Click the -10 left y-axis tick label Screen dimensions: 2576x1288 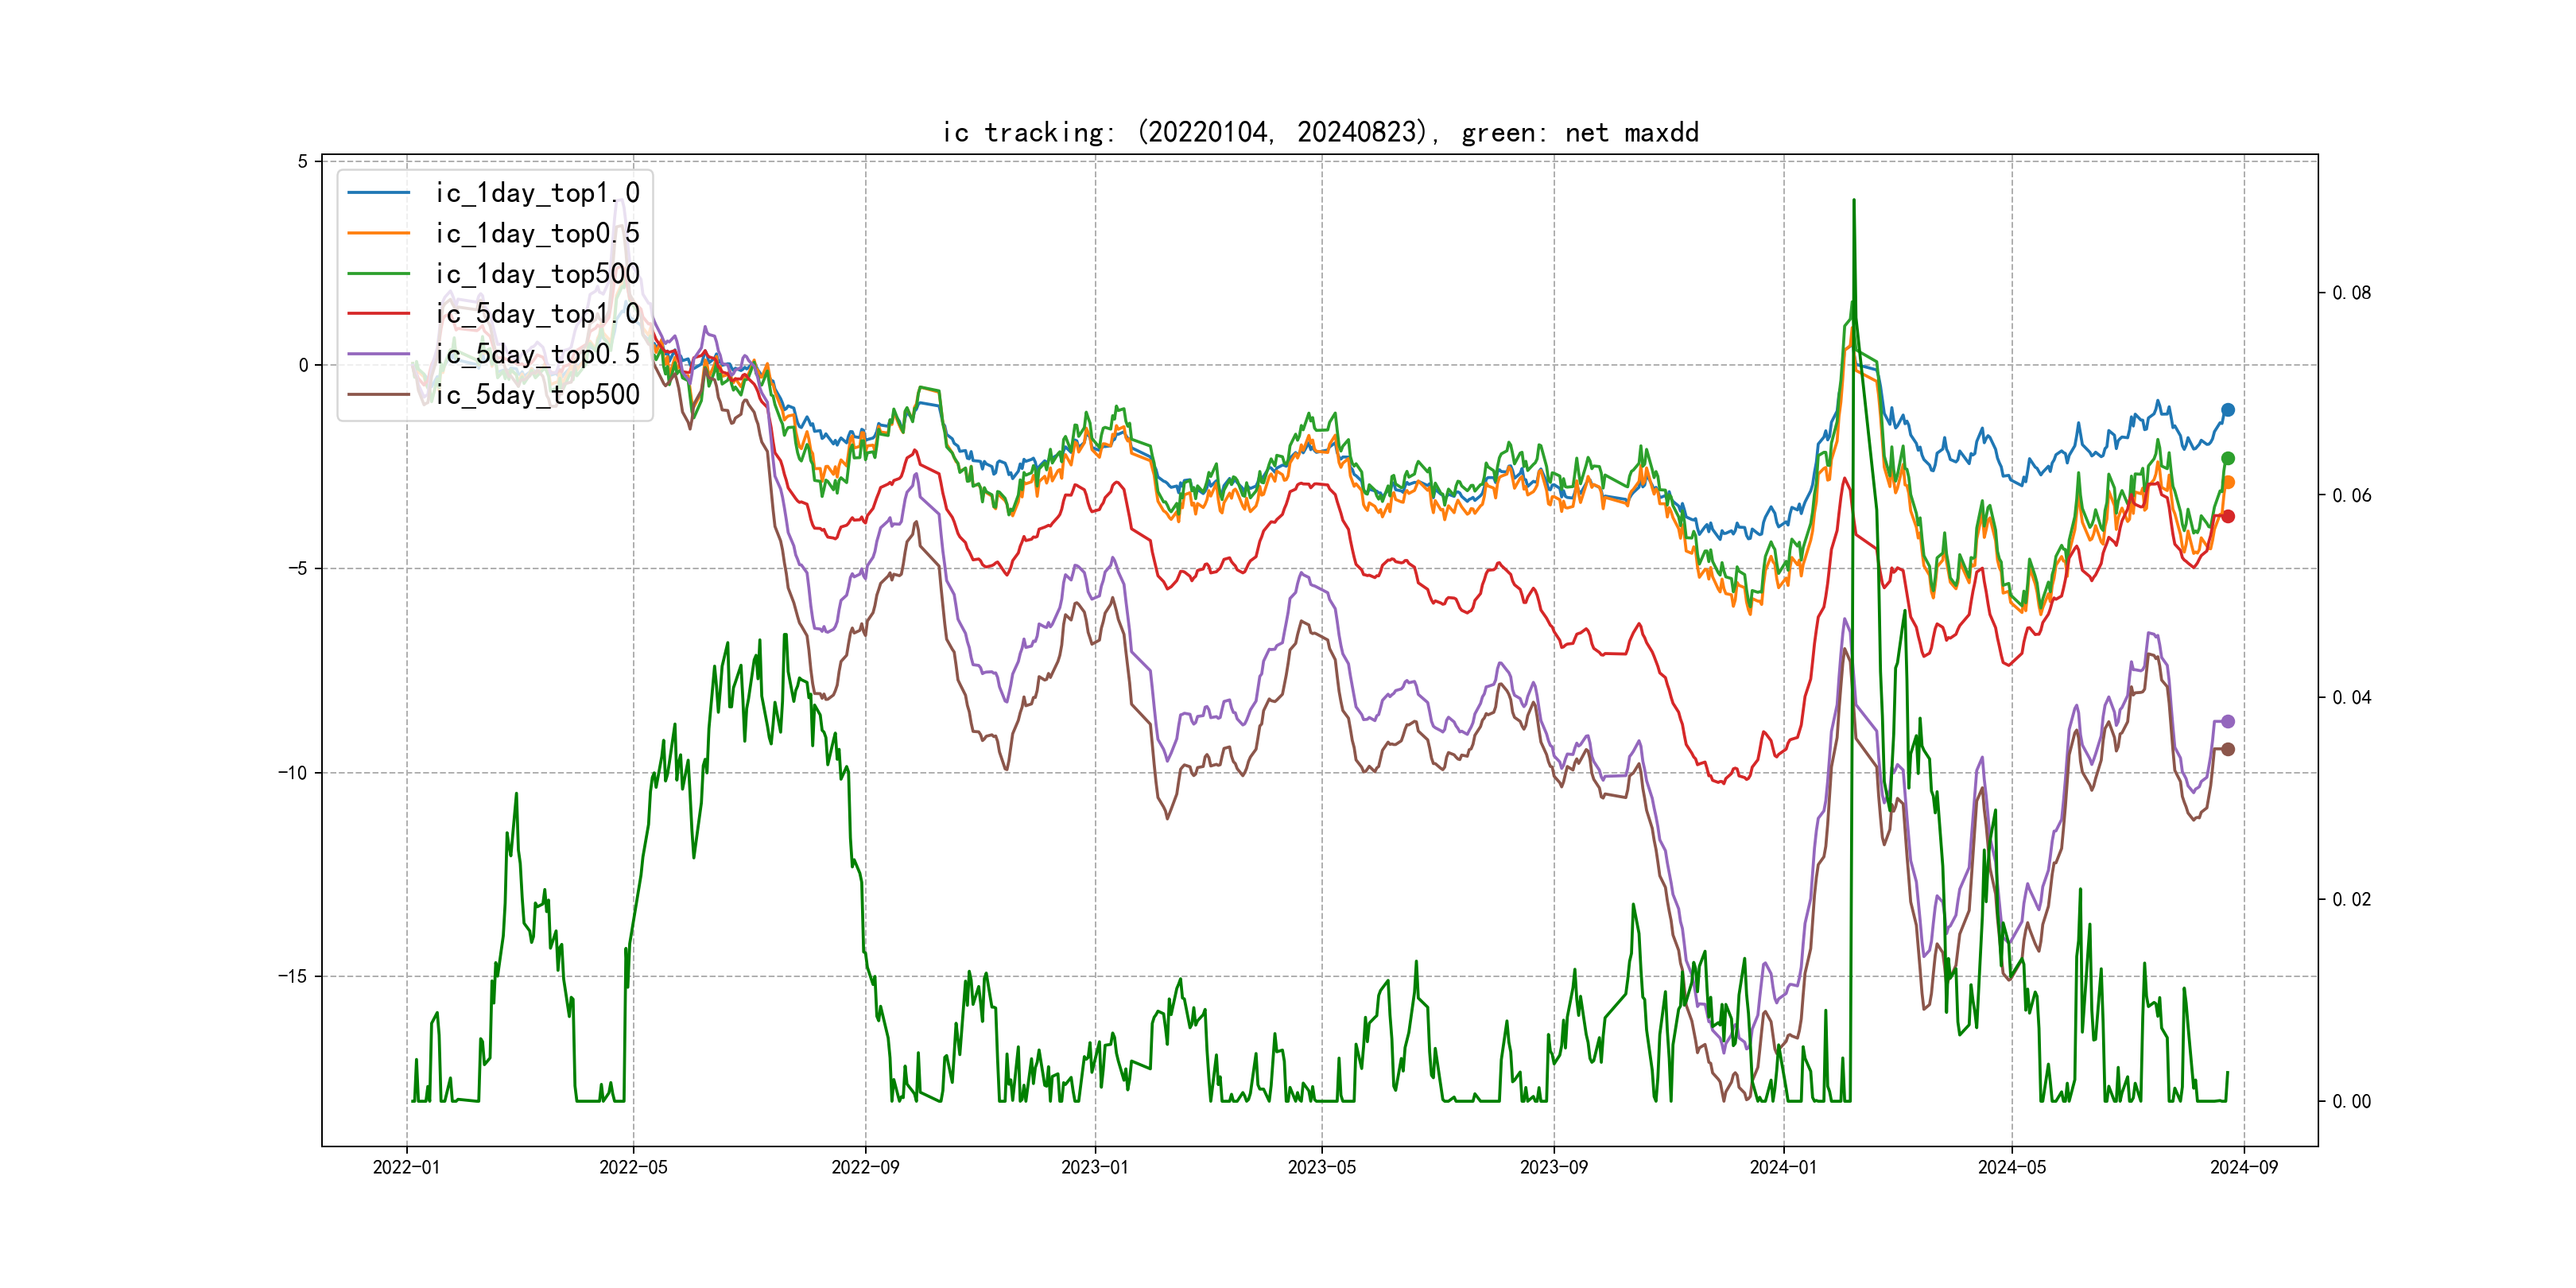point(293,773)
